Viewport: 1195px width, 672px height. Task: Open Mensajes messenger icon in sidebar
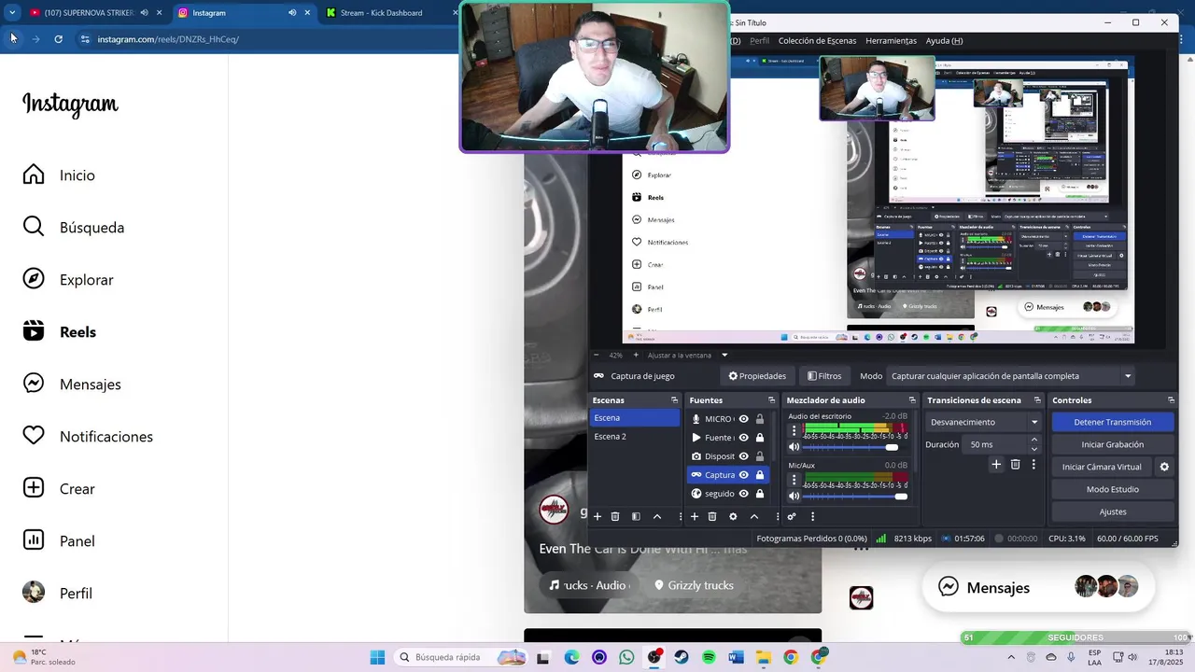[x=34, y=384]
